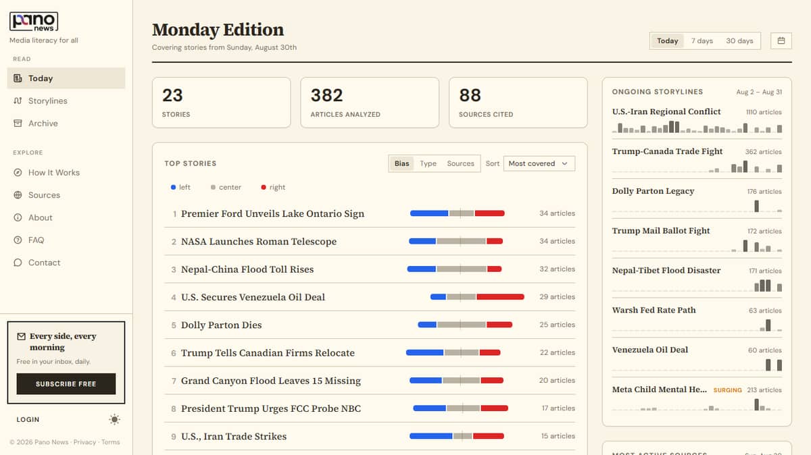The width and height of the screenshot is (811, 455).
Task: Open Storylines in the sidebar menu
Action: pos(66,101)
